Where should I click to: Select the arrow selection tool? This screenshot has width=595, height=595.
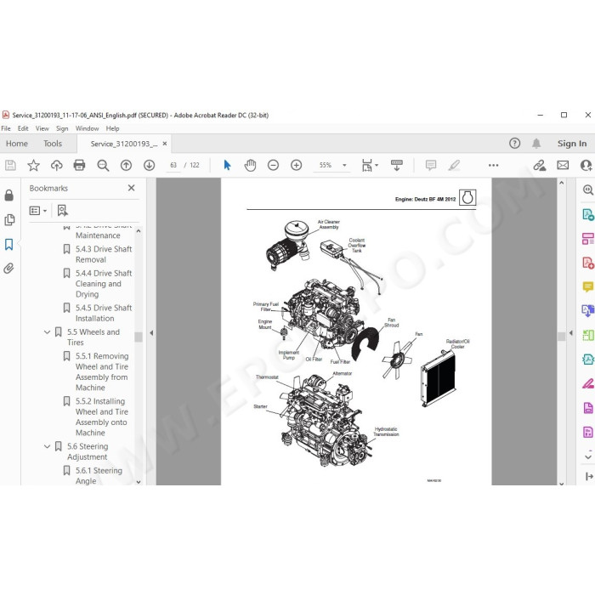click(227, 165)
